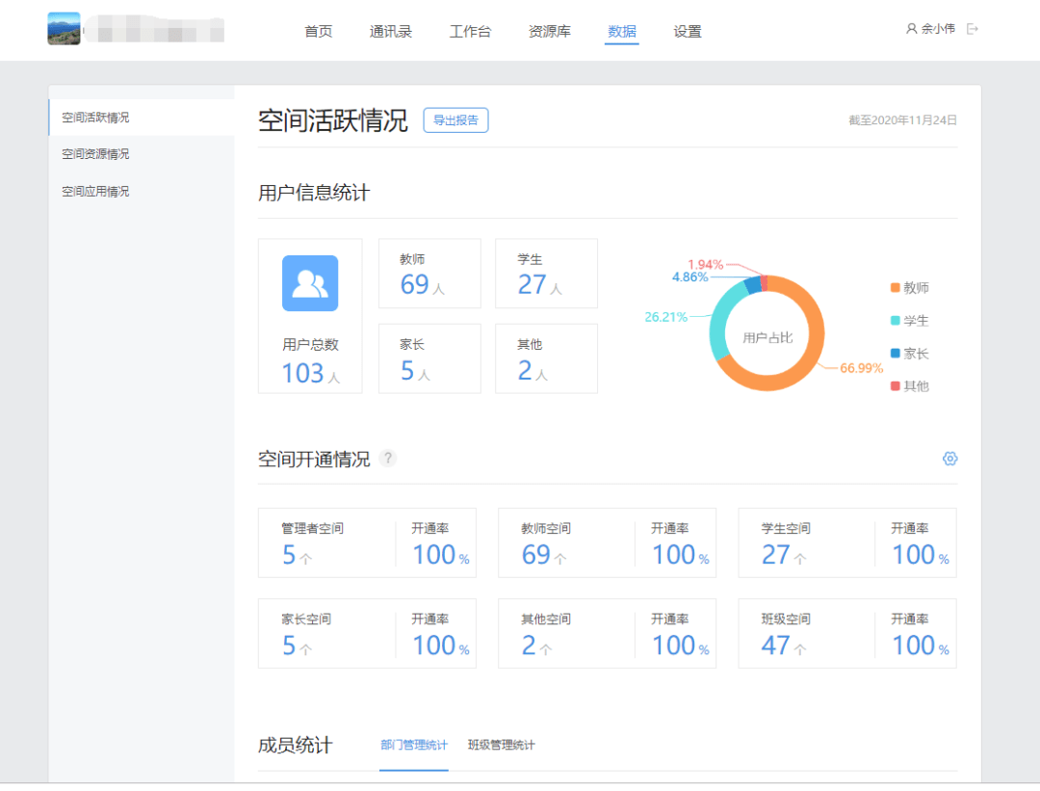Click the logout icon beside the username

coord(973,29)
